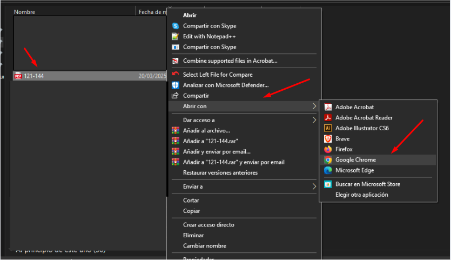Click the Microsoft Store icon
The height and width of the screenshot is (260, 451).
(x=327, y=184)
